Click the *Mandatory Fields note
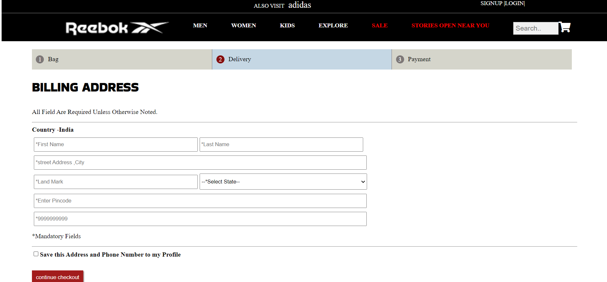Image resolution: width=607 pixels, height=282 pixels. pos(56,236)
